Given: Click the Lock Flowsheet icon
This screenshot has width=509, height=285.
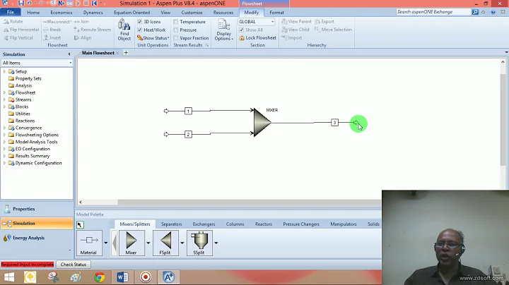Looking at the screenshot, I should 242,38.
